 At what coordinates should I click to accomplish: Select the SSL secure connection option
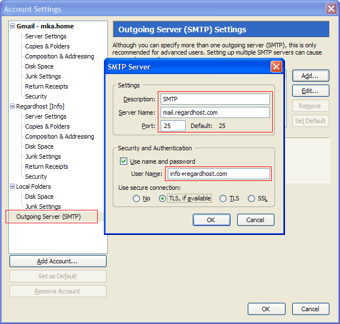(251, 199)
